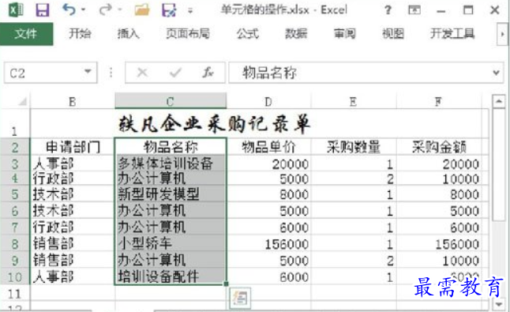Click the vertical scrollbar down arrow

[498, 304]
